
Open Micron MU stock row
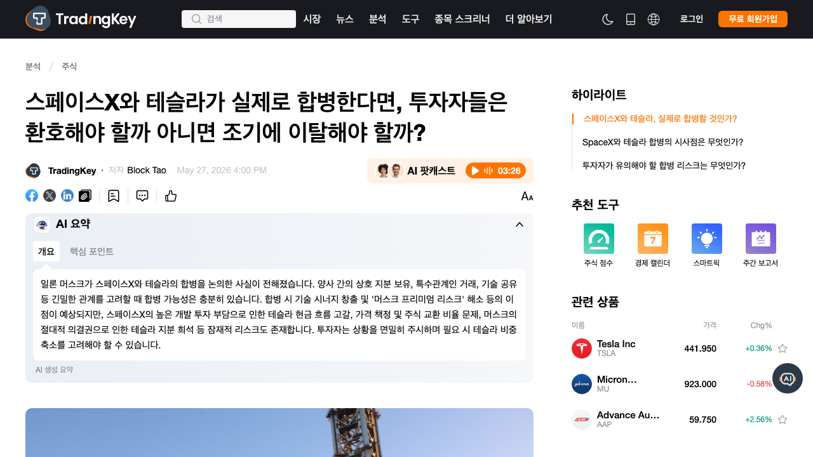(x=680, y=384)
